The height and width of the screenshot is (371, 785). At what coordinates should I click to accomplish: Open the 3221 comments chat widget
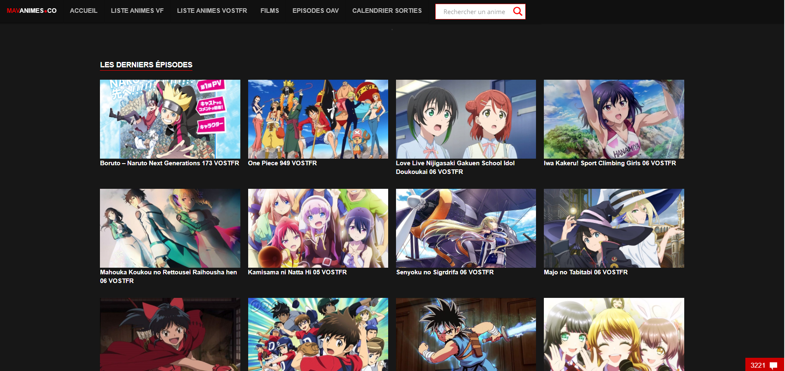tap(764, 365)
